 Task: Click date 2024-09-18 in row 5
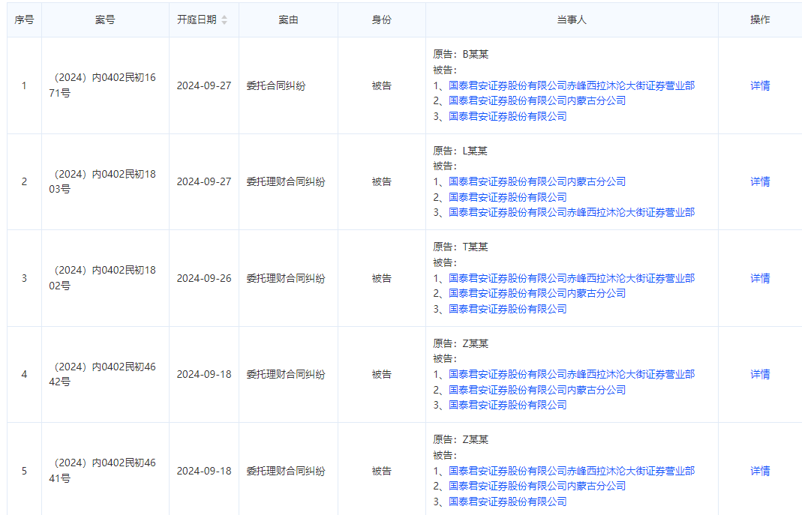204,471
